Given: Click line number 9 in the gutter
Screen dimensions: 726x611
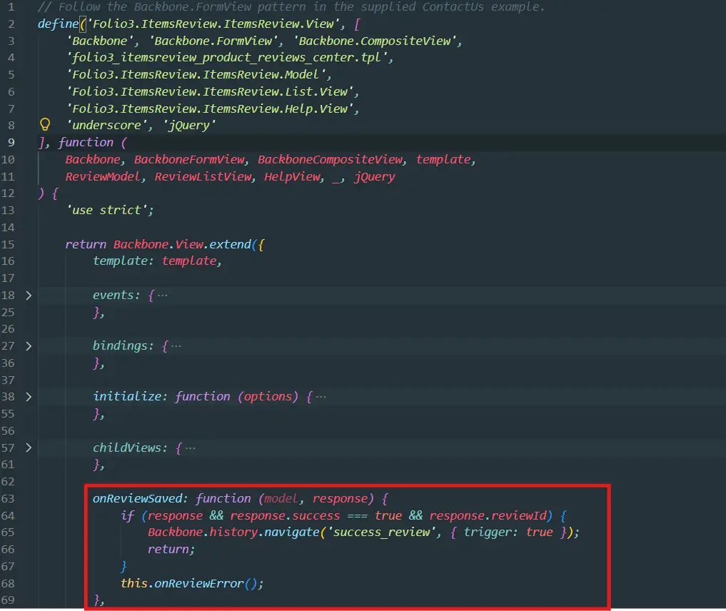Looking at the screenshot, I should 11,143.
